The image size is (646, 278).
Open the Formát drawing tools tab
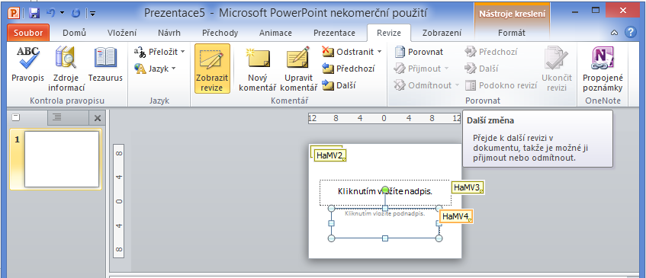512,33
